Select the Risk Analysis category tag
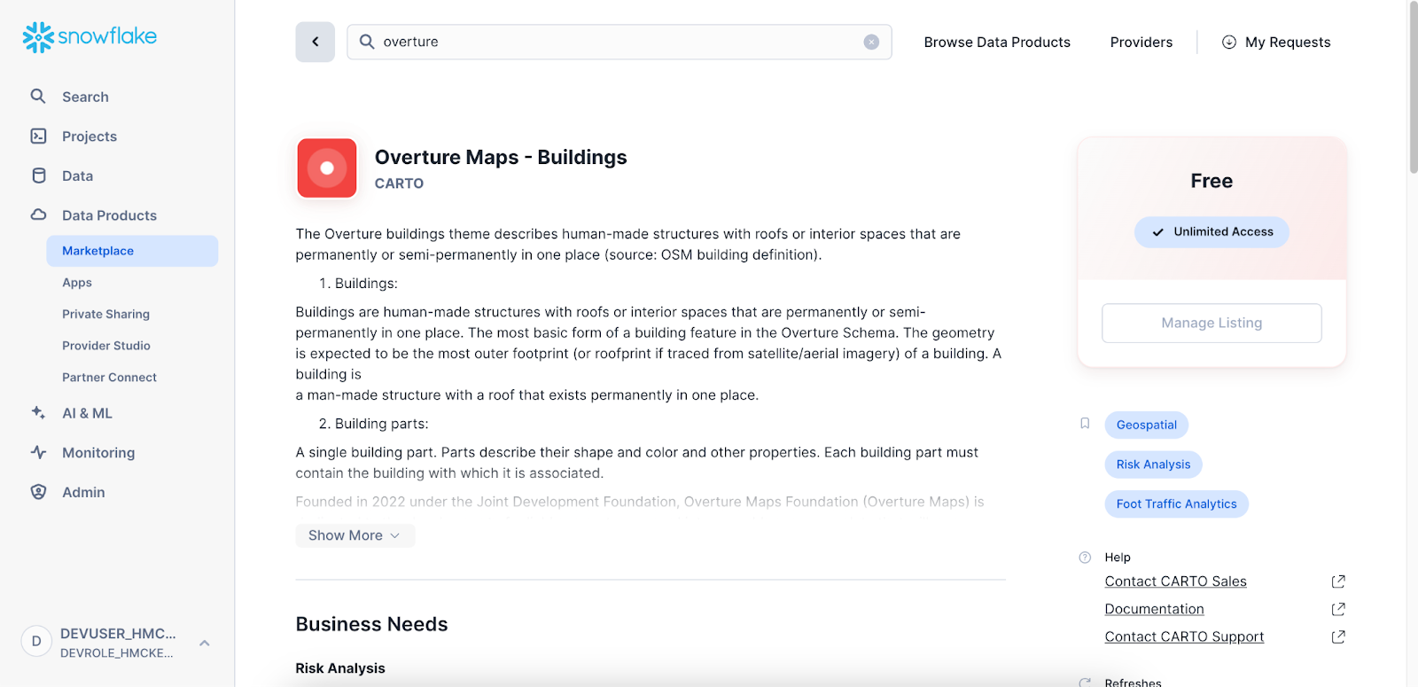 tap(1153, 465)
